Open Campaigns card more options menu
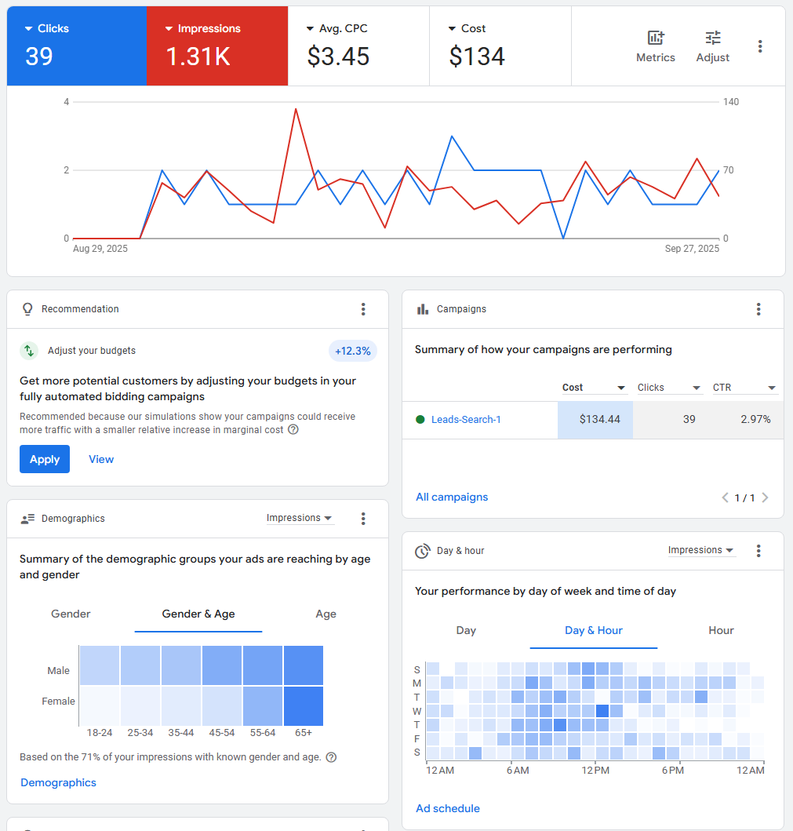793x831 pixels. coord(758,309)
